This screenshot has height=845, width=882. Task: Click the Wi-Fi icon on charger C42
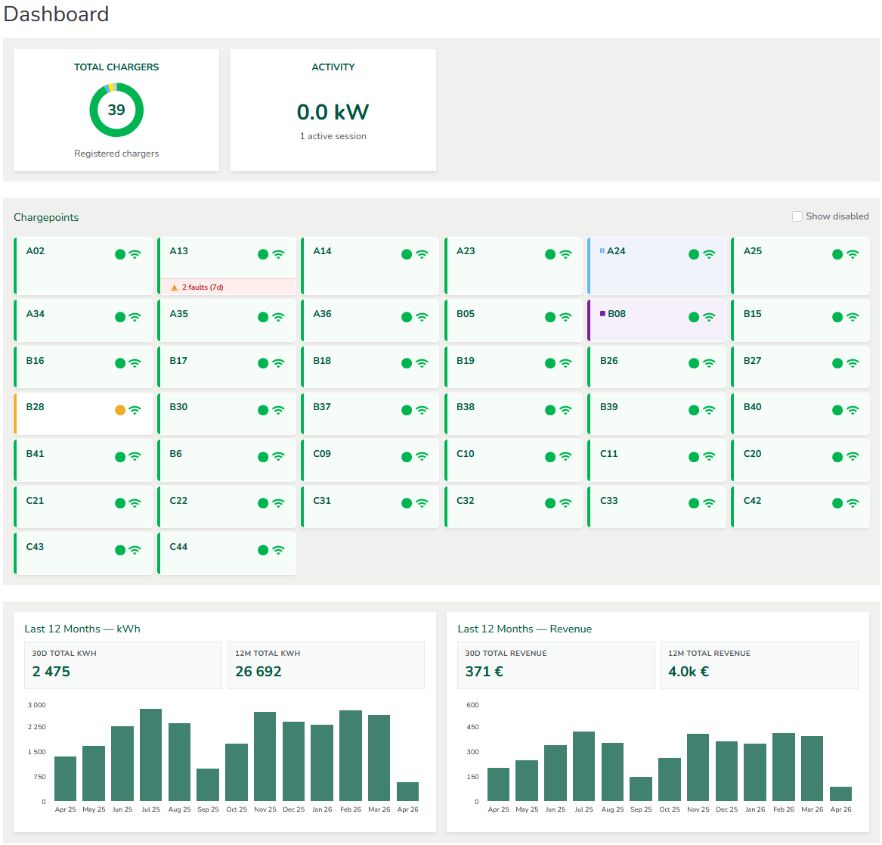(854, 503)
